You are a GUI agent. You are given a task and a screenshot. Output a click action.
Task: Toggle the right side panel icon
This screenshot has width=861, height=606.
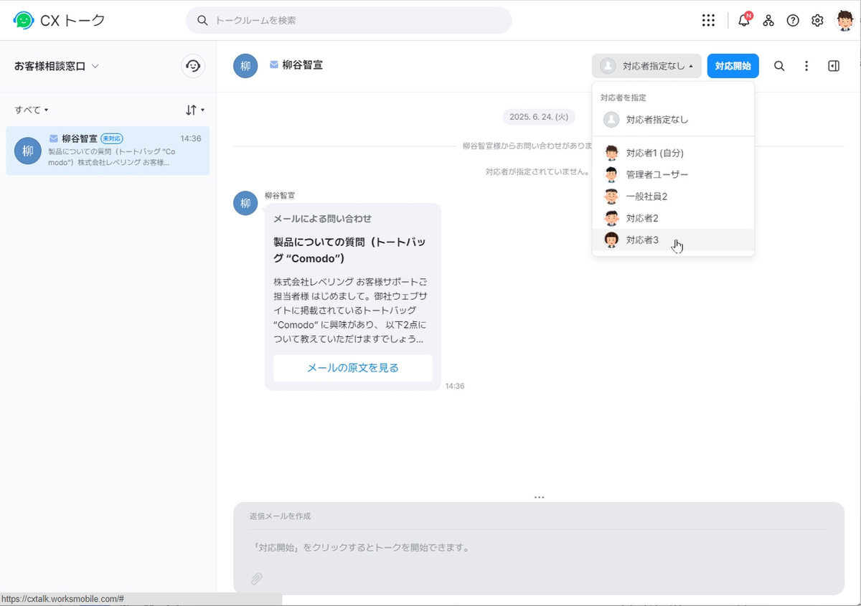(834, 66)
